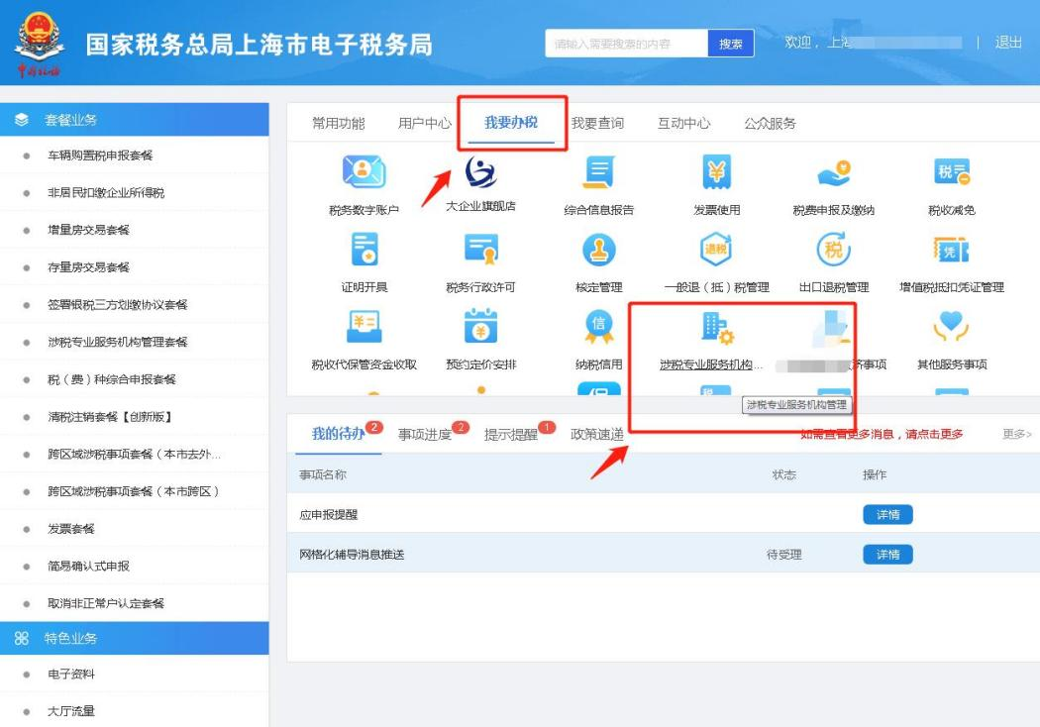Open 涉税专业服务机构管理套餐 in sidebar

coord(118,343)
